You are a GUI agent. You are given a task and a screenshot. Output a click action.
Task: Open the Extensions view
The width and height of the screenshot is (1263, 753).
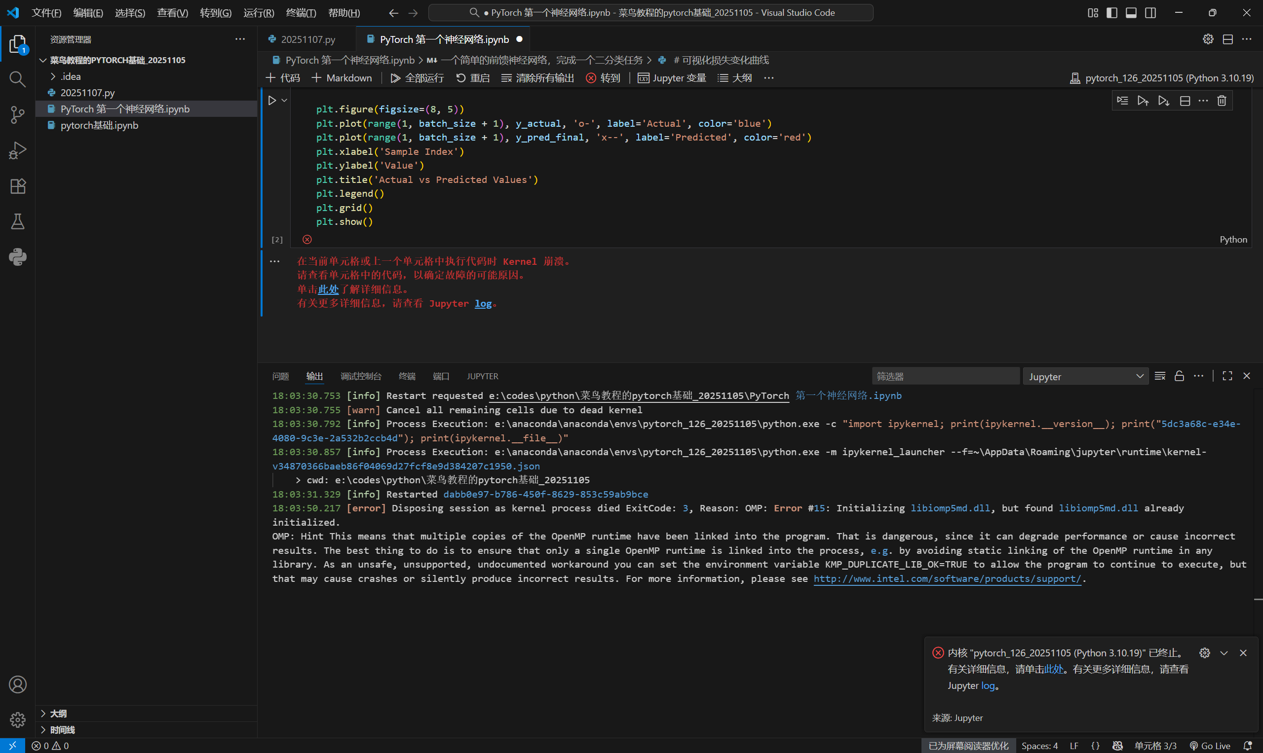coord(17,186)
